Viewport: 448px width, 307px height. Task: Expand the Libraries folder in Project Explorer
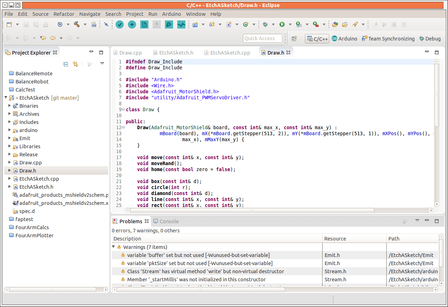10,146
